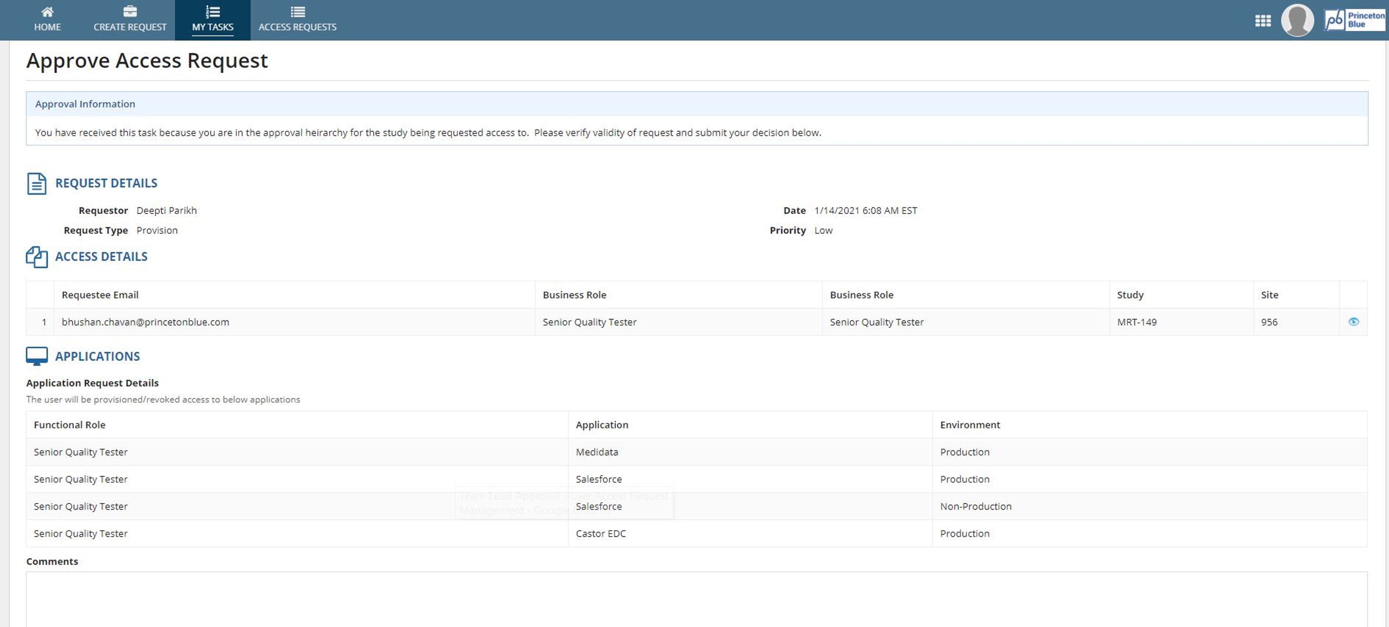The height and width of the screenshot is (627, 1389).
Task: Click row number 1 in access table
Action: pyautogui.click(x=44, y=322)
